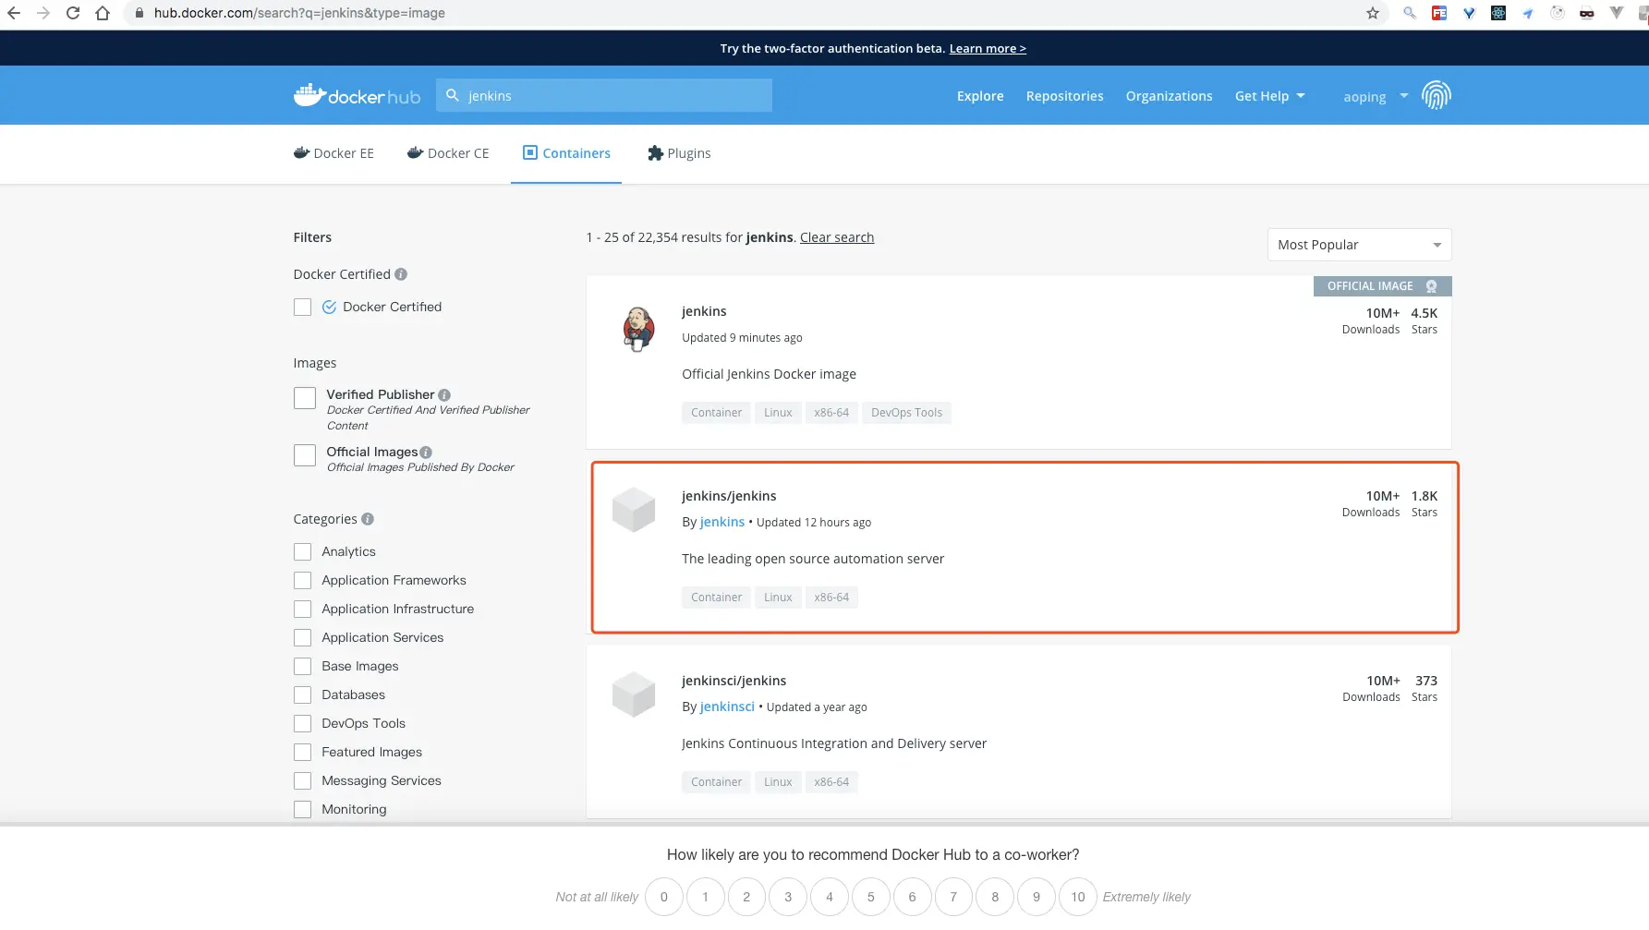The image size is (1649, 930).
Task: Select the Containers tab
Action: (x=566, y=153)
